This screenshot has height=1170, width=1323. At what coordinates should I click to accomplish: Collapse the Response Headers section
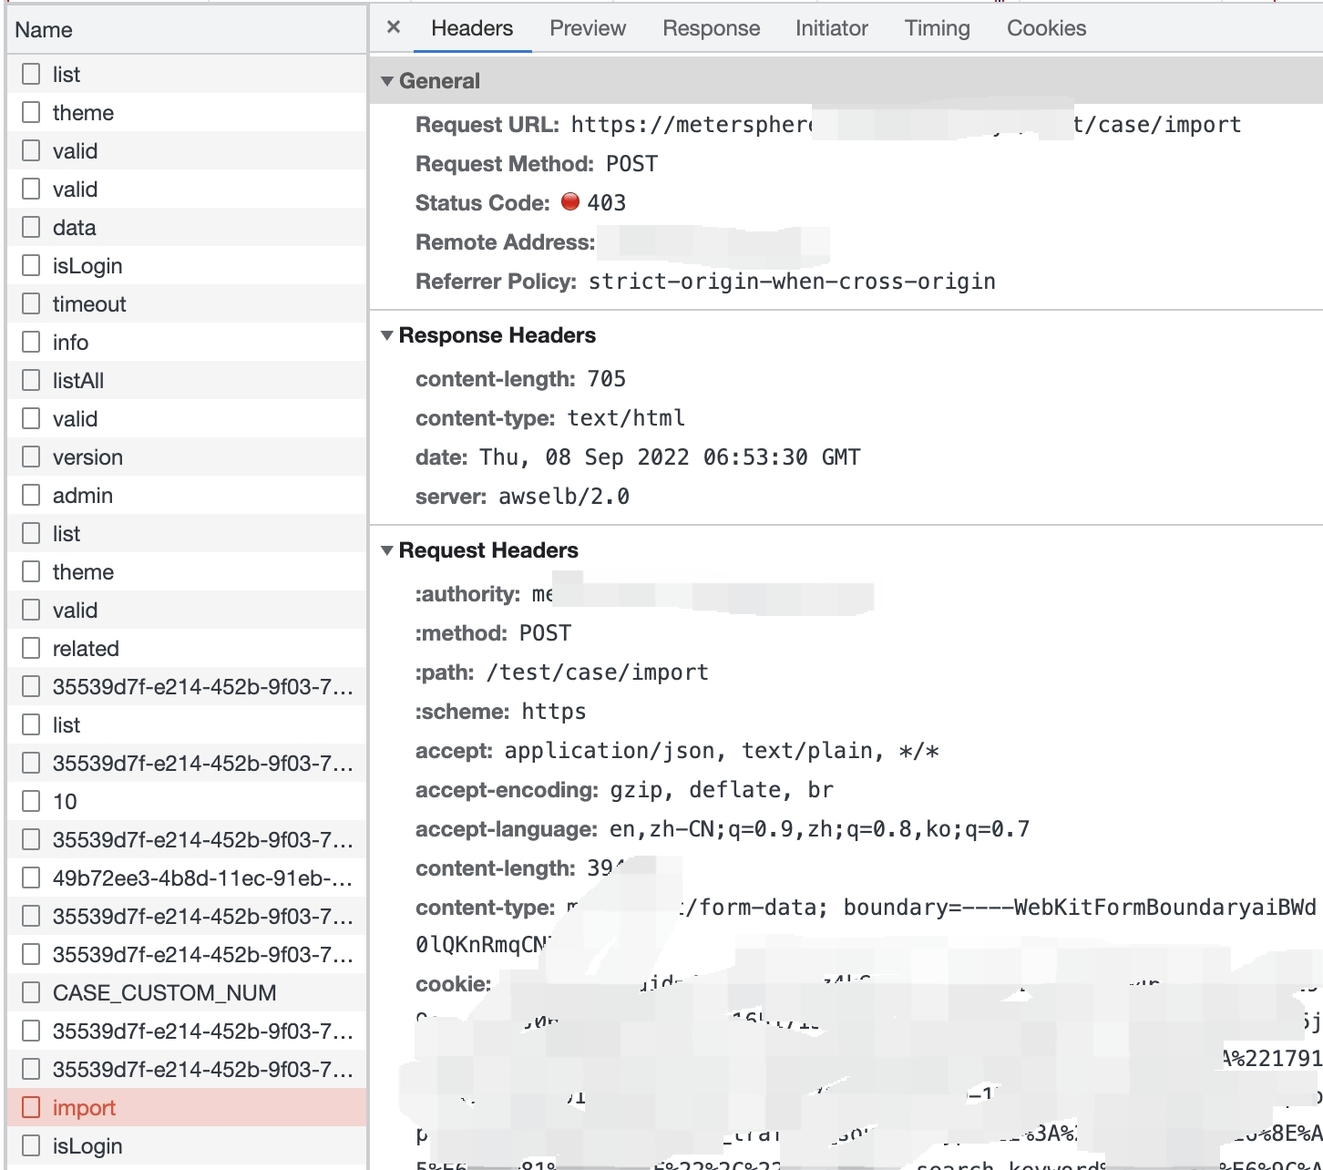387,334
